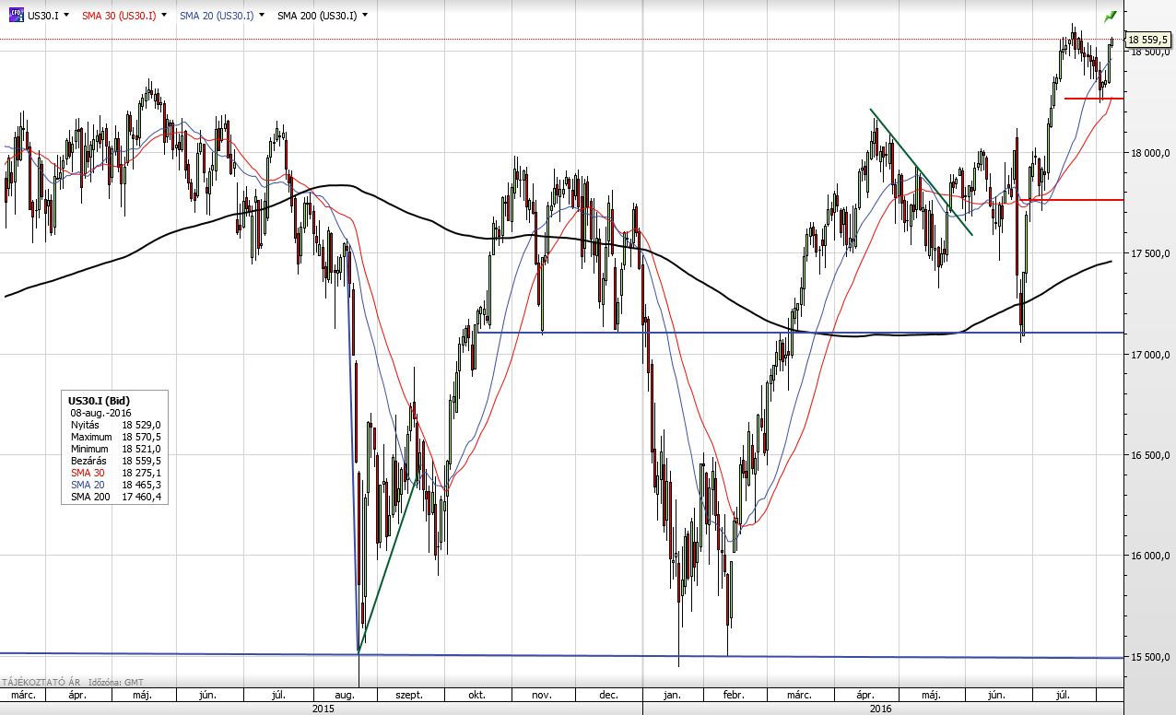
Task: Click the szept. month label on time axis
Action: point(409,696)
